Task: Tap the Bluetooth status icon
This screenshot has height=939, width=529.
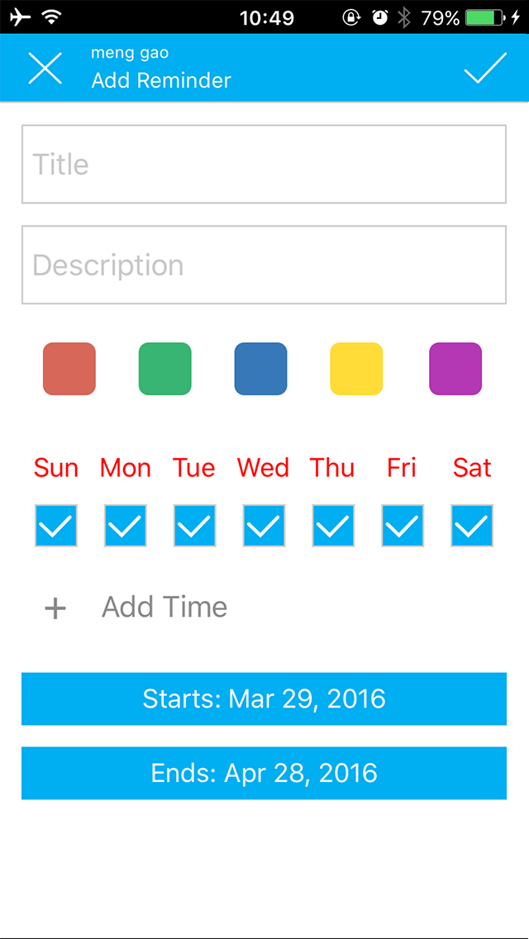Action: [x=404, y=17]
